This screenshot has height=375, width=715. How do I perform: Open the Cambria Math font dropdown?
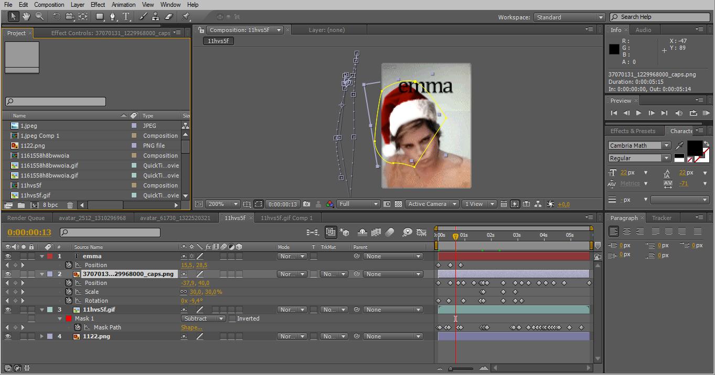pos(666,146)
